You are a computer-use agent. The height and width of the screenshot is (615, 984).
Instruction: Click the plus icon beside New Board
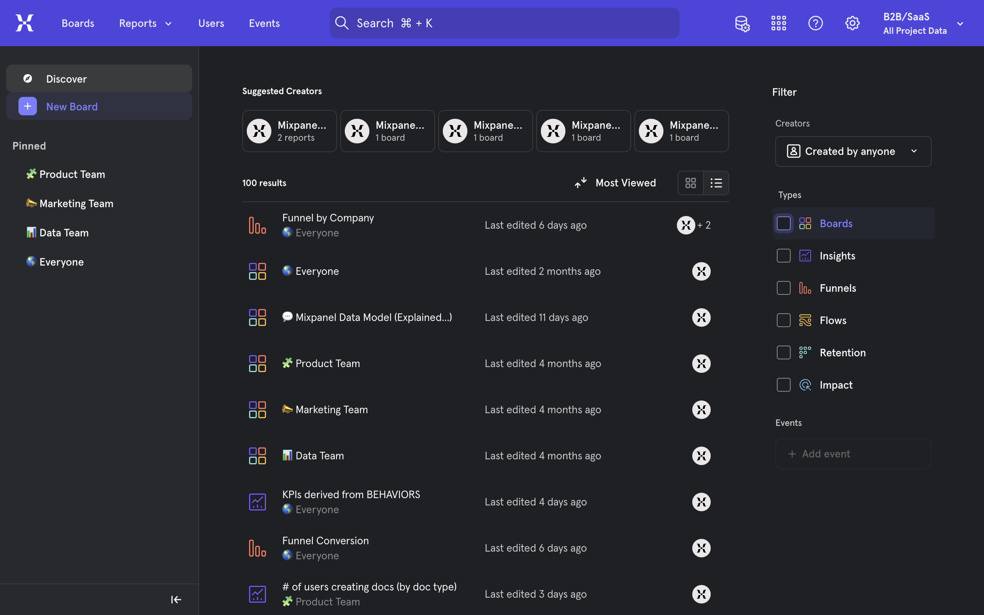[x=28, y=106]
